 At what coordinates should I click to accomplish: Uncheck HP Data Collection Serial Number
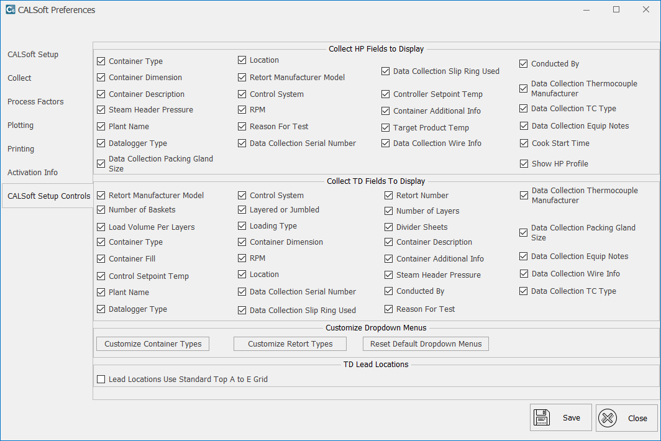[x=242, y=143]
